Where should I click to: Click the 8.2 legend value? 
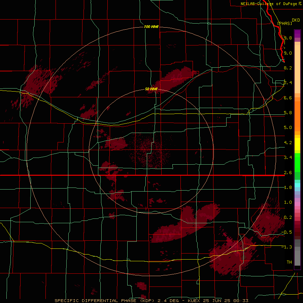coord(288,68)
